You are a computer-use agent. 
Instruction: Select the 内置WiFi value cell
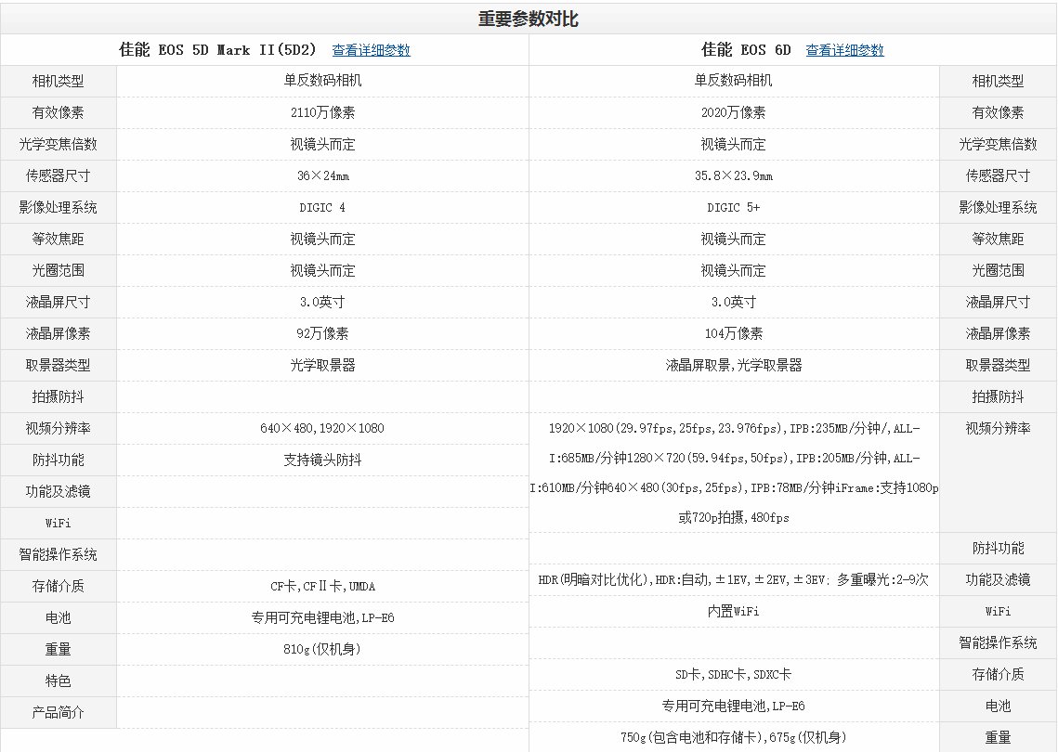click(733, 611)
